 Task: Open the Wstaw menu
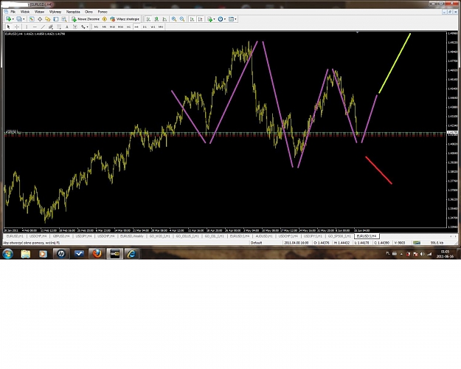tap(39, 12)
